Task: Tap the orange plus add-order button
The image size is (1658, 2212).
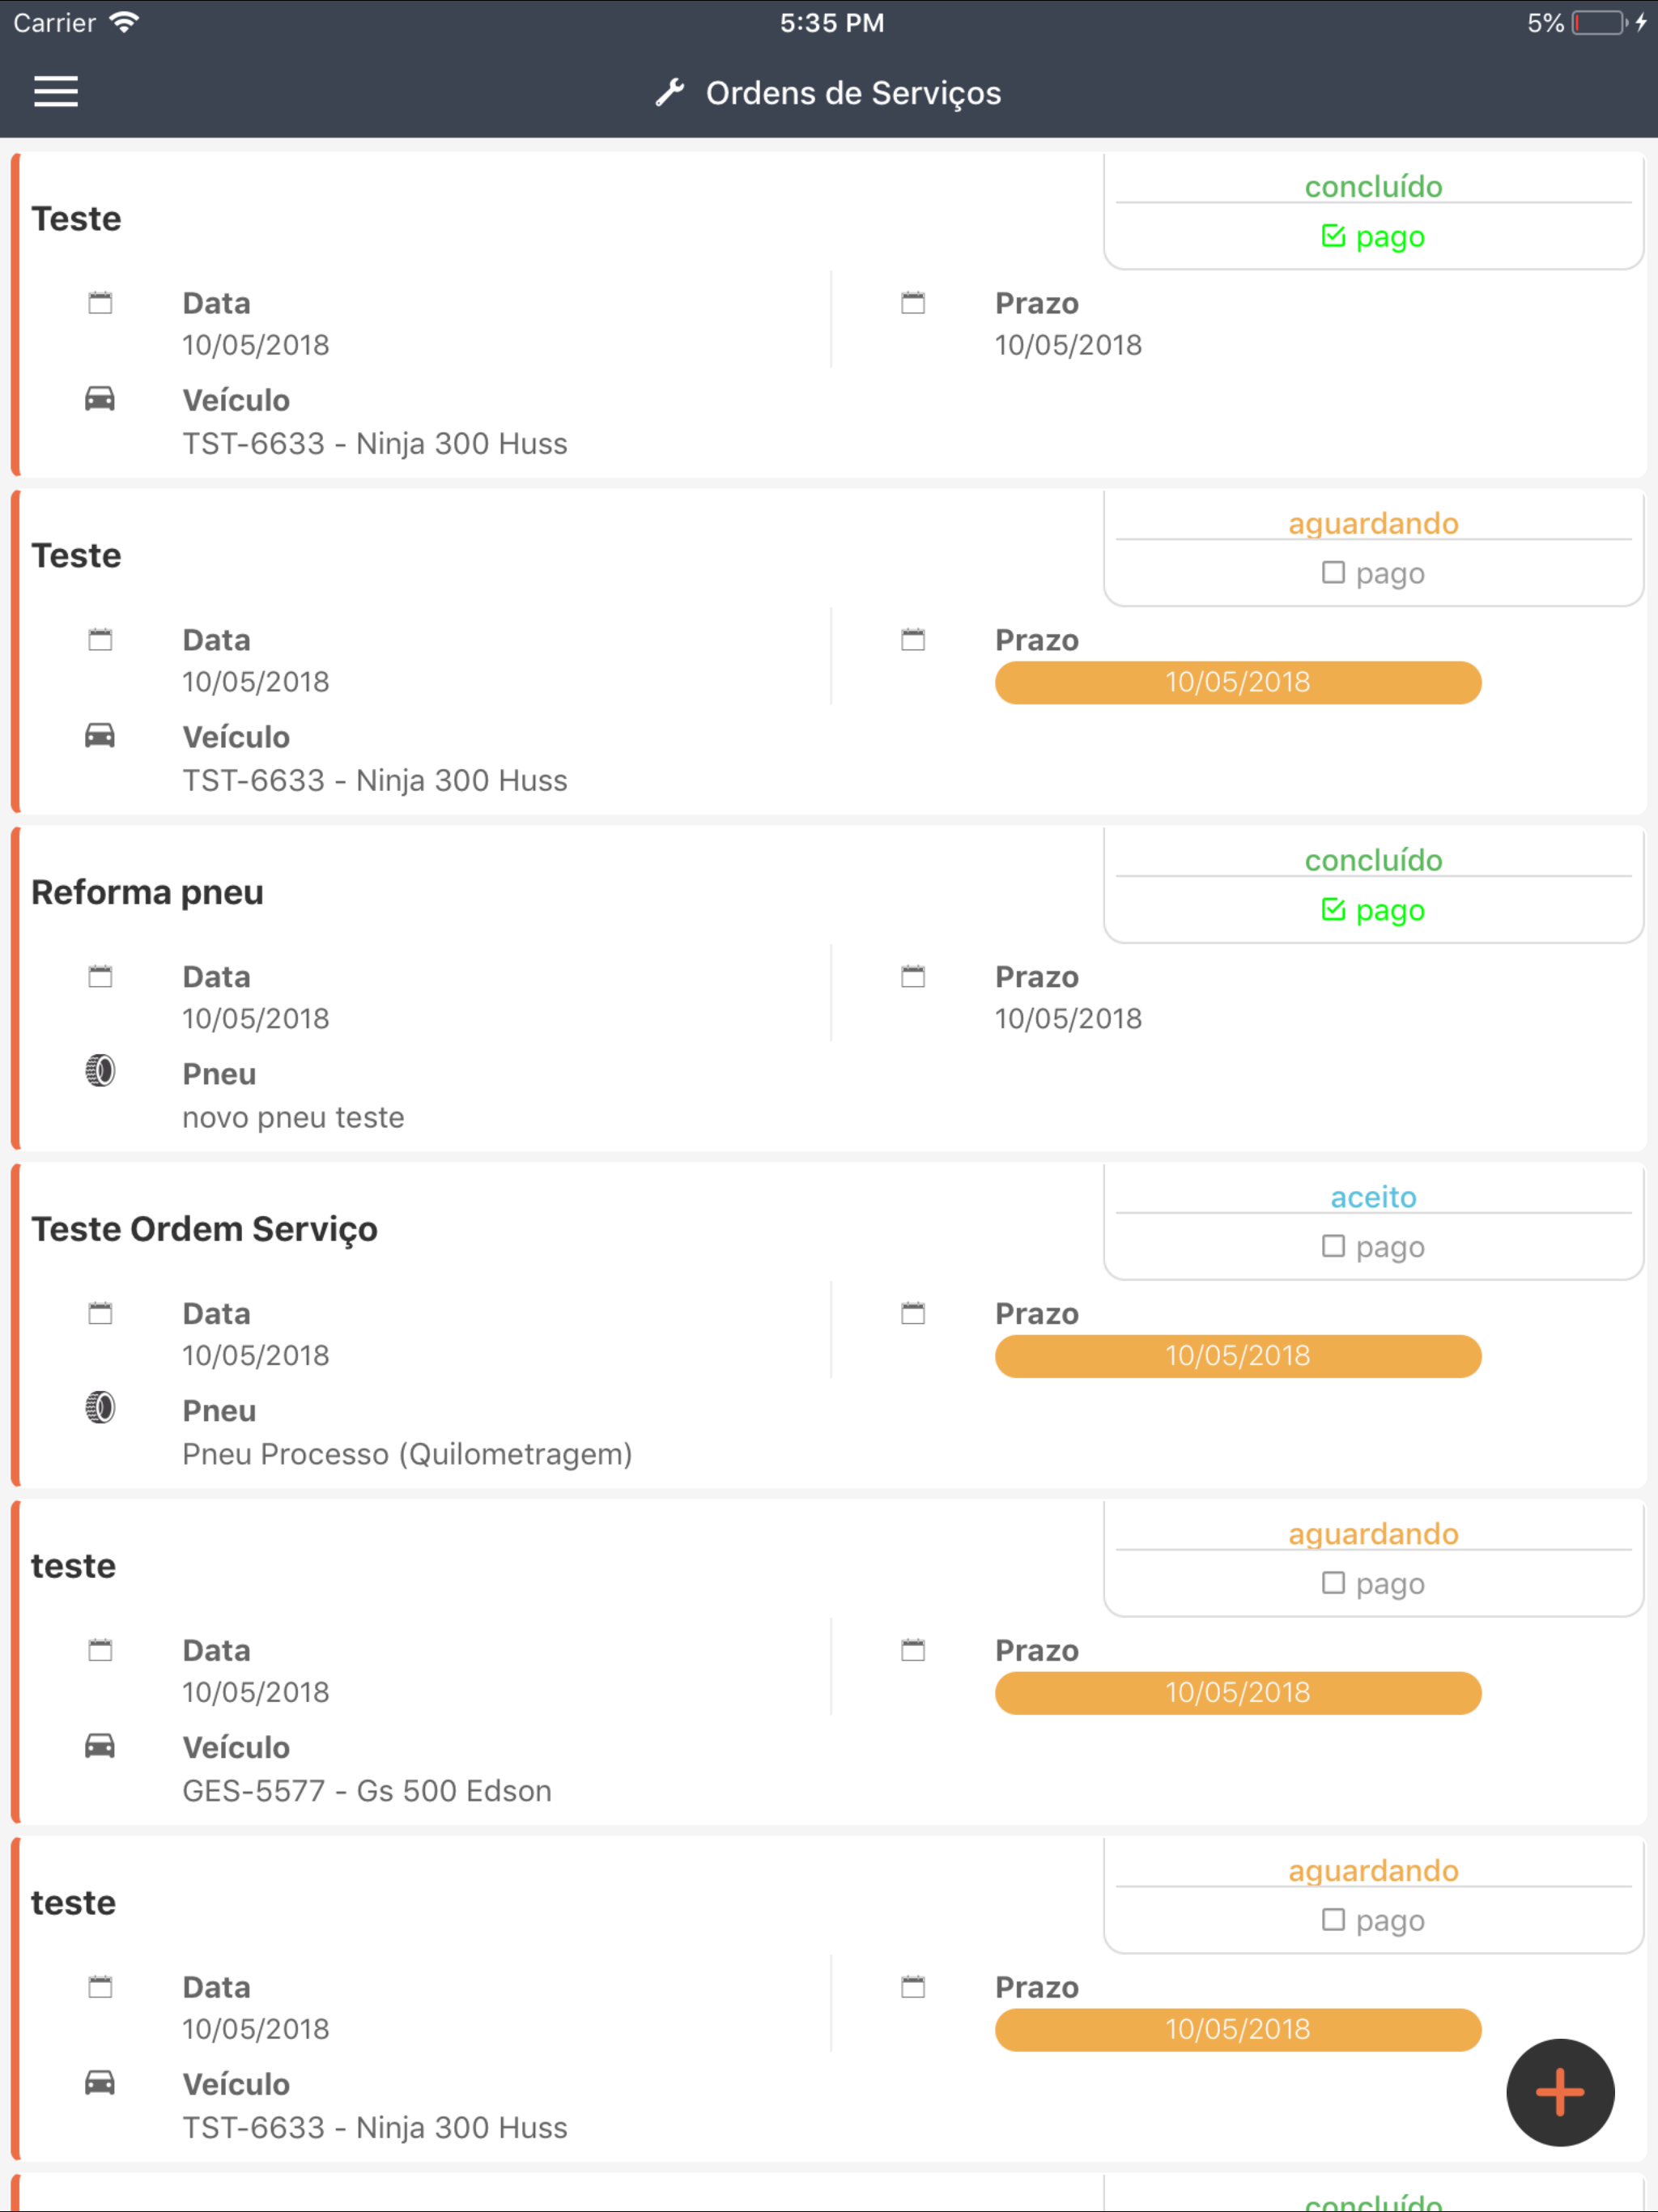Action: coord(1559,2092)
